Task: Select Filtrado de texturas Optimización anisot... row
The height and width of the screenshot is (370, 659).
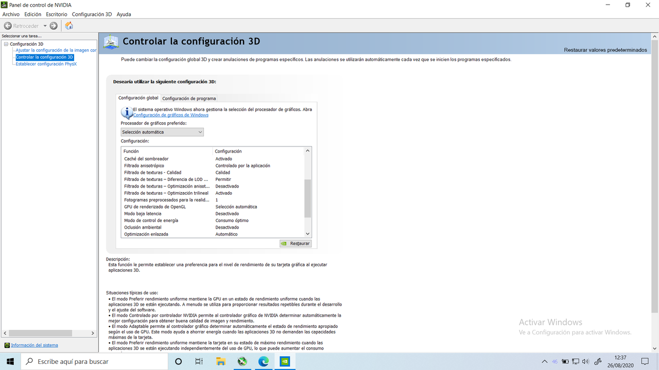Action: tap(213, 186)
